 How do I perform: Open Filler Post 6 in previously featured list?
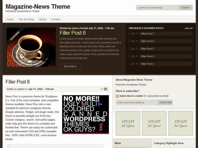(x=147, y=41)
